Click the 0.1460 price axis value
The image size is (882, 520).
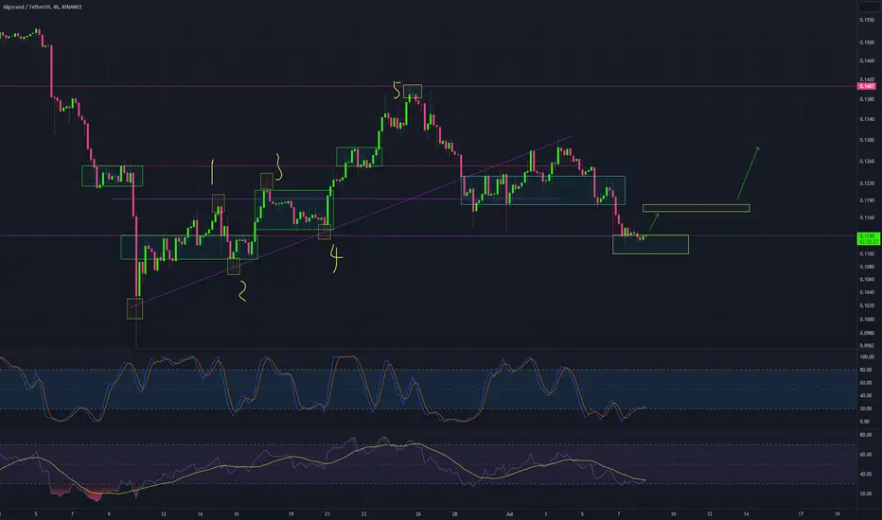click(867, 61)
